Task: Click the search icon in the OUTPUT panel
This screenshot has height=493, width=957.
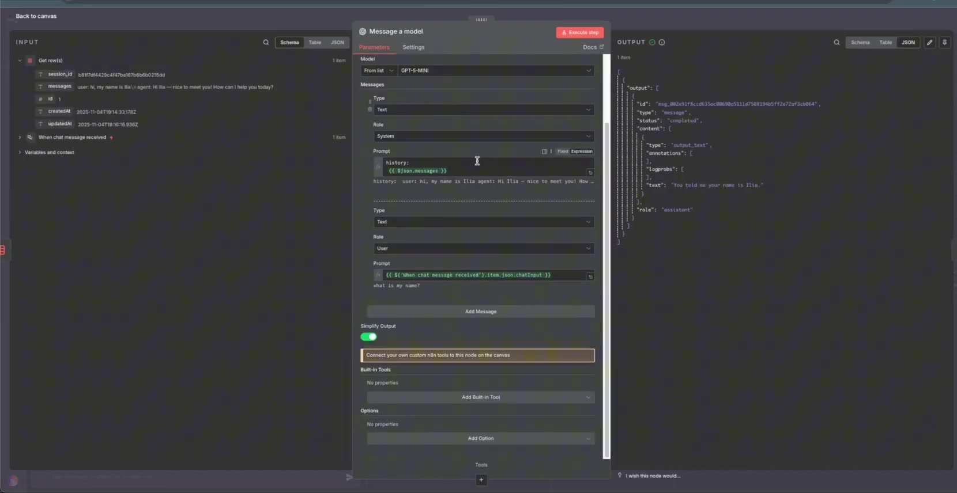Action: click(x=837, y=43)
